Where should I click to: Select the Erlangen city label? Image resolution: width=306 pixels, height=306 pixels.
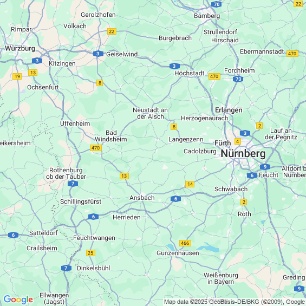click(x=229, y=110)
